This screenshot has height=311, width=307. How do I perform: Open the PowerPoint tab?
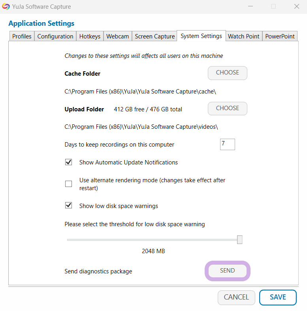(280, 36)
